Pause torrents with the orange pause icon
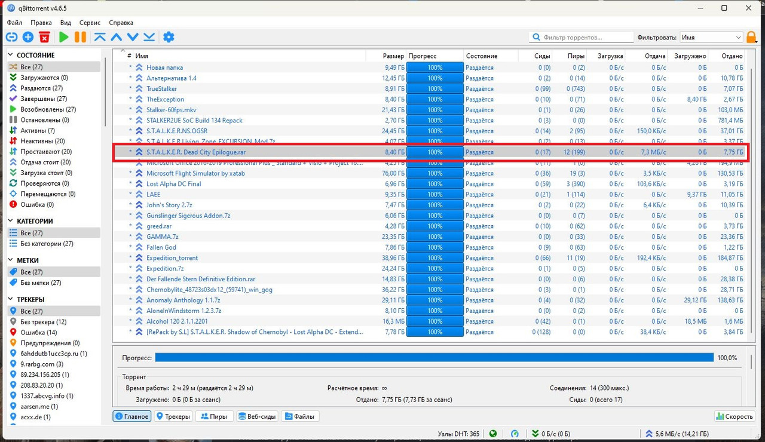The image size is (765, 442). (80, 37)
